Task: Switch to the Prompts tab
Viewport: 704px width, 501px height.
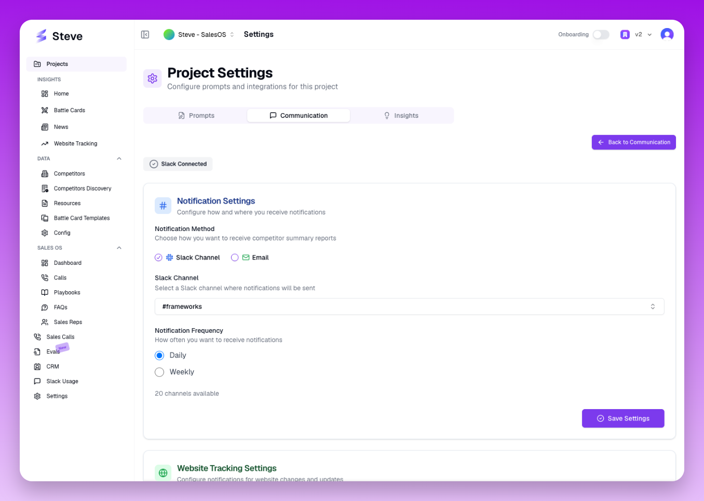Action: click(196, 116)
